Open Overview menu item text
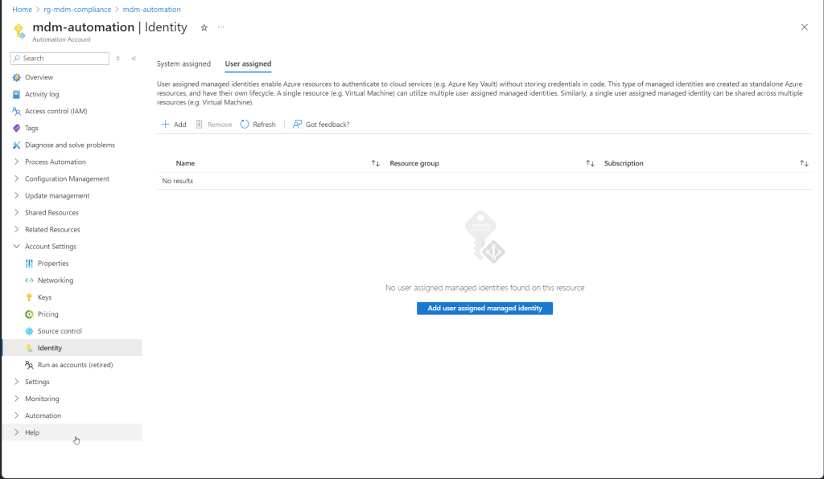 [x=39, y=77]
